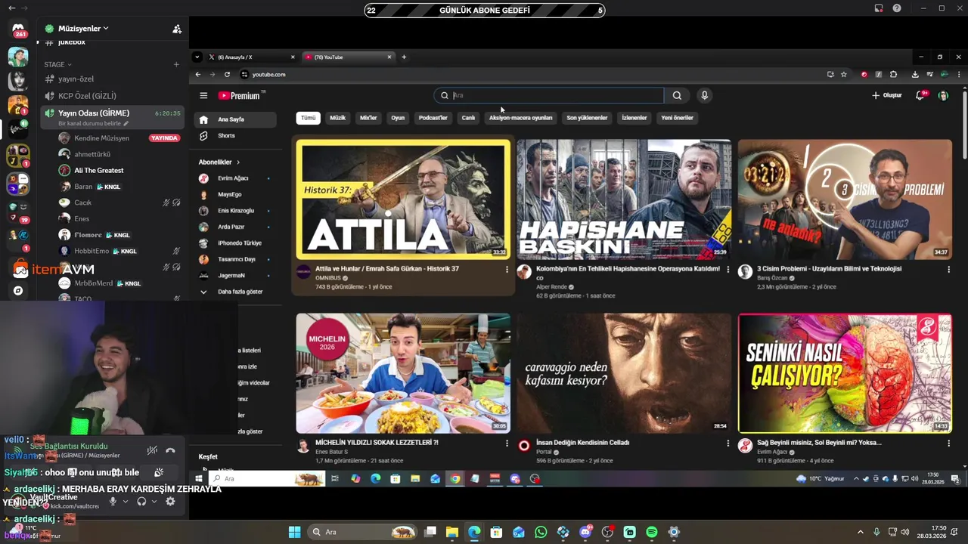This screenshot has height=544, width=968.
Task: Open more options for Sağ Beyinli misiniz video
Action: coord(948,444)
